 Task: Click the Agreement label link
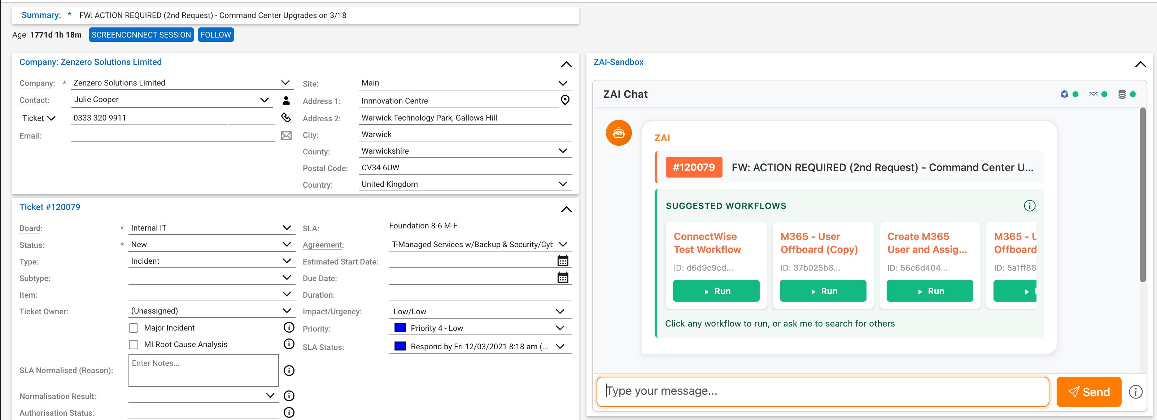coord(323,245)
